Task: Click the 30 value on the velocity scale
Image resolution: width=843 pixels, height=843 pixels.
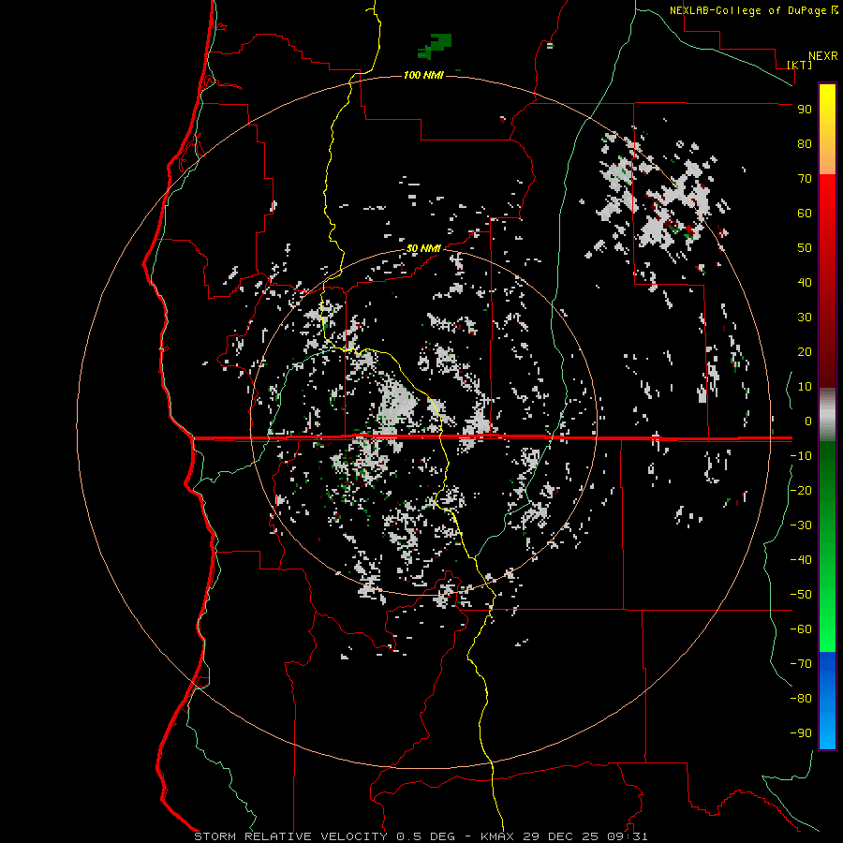Action: [x=805, y=318]
